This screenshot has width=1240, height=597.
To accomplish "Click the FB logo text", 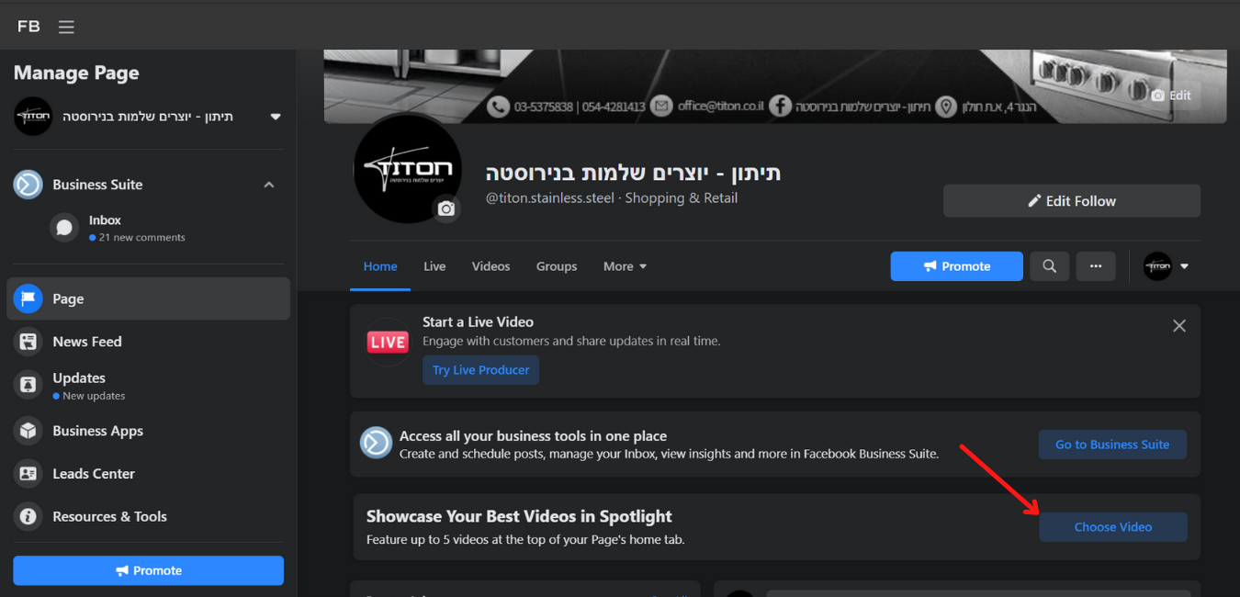I will (28, 27).
